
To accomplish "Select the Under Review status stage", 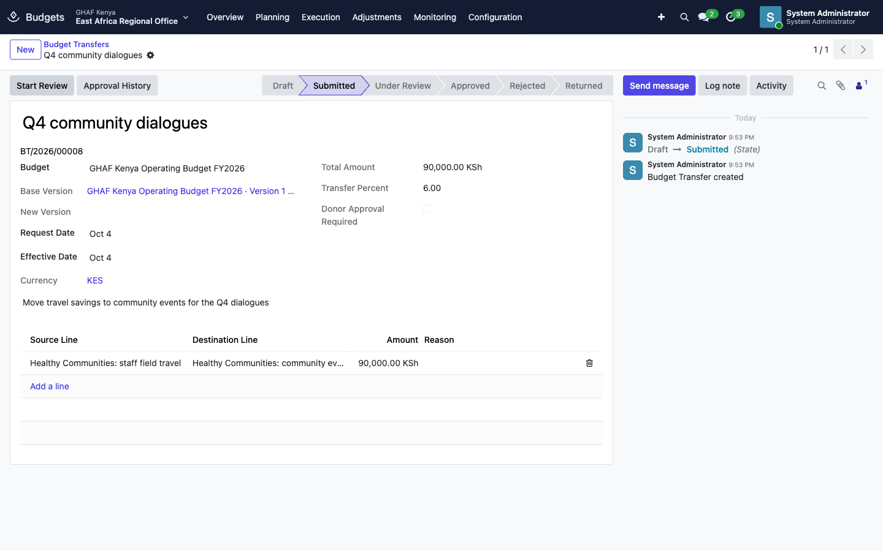I will [403, 86].
